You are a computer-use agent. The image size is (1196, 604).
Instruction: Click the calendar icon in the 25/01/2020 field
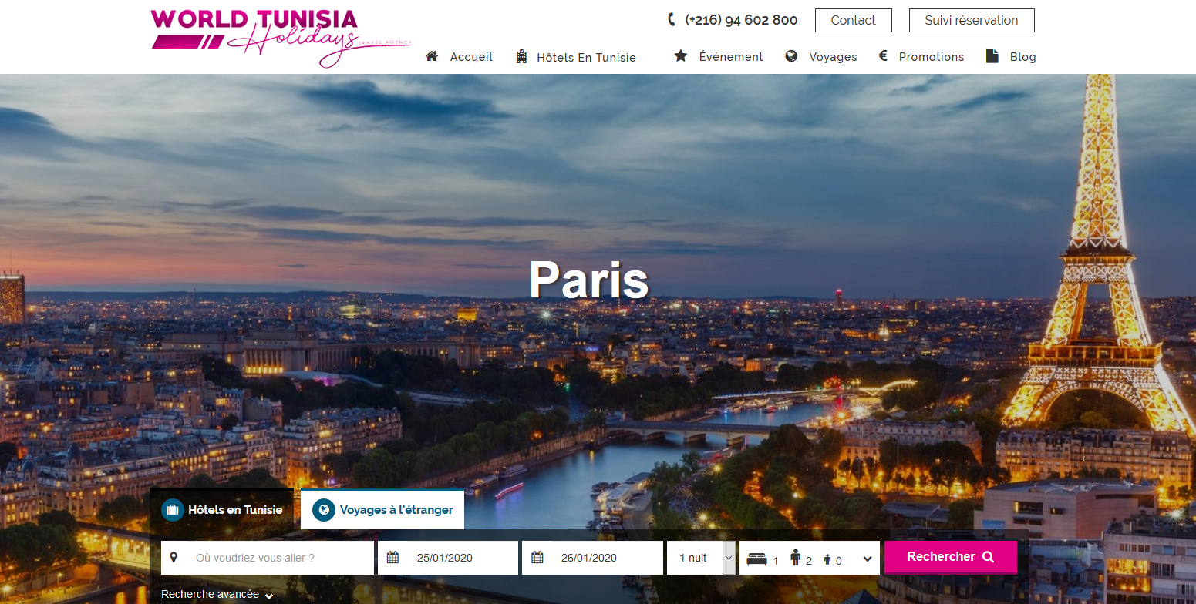tap(392, 558)
